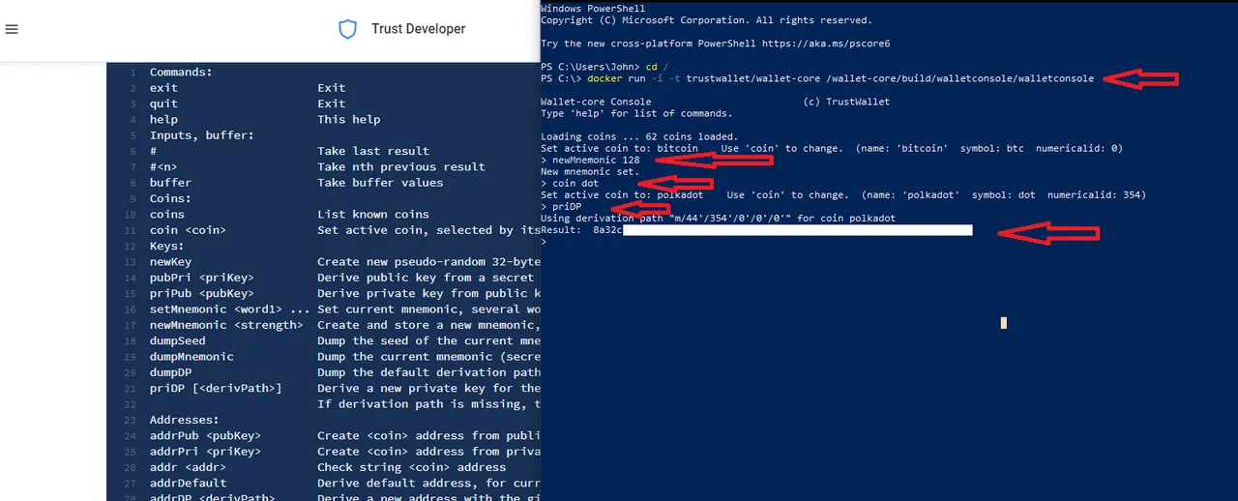The width and height of the screenshot is (1238, 501).
Task: Click the derivation path output line
Action: [718, 219]
